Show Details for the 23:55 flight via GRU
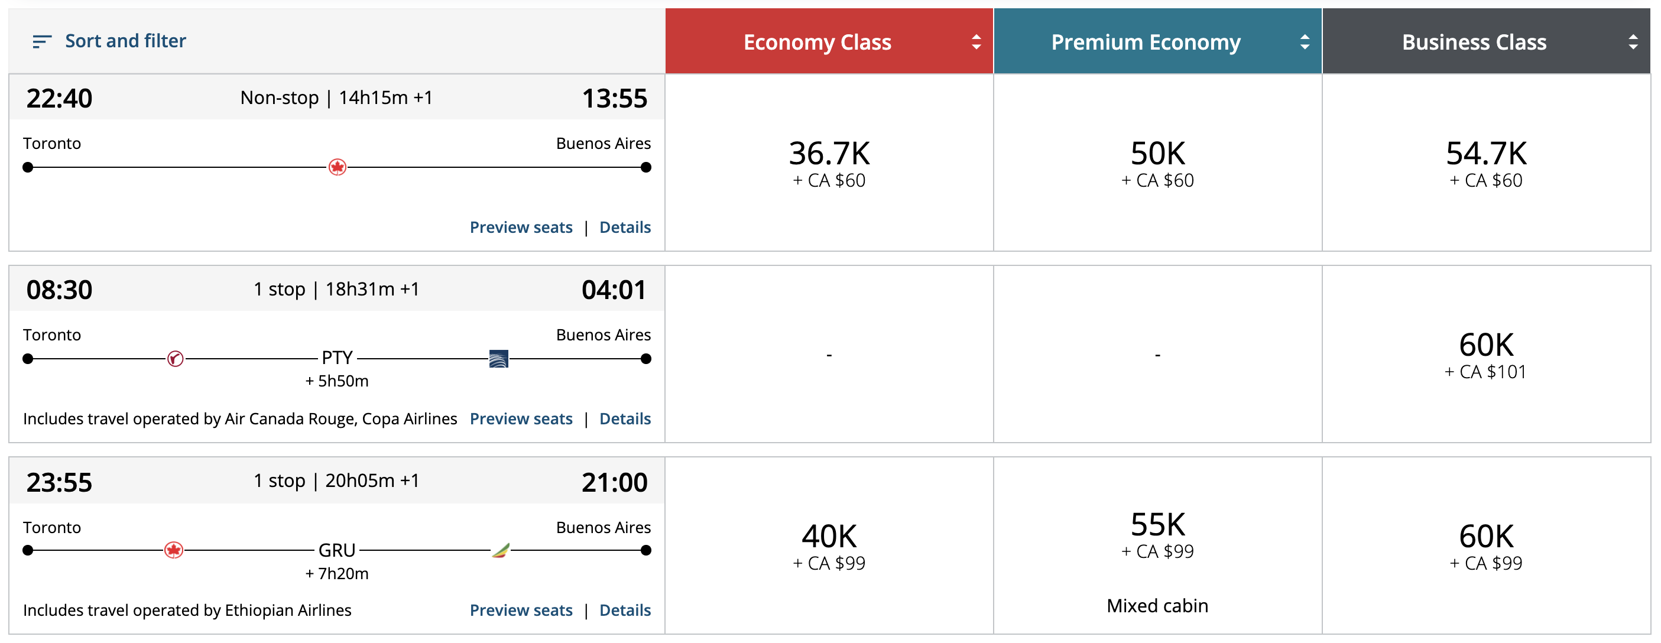The width and height of the screenshot is (1661, 643). (625, 610)
